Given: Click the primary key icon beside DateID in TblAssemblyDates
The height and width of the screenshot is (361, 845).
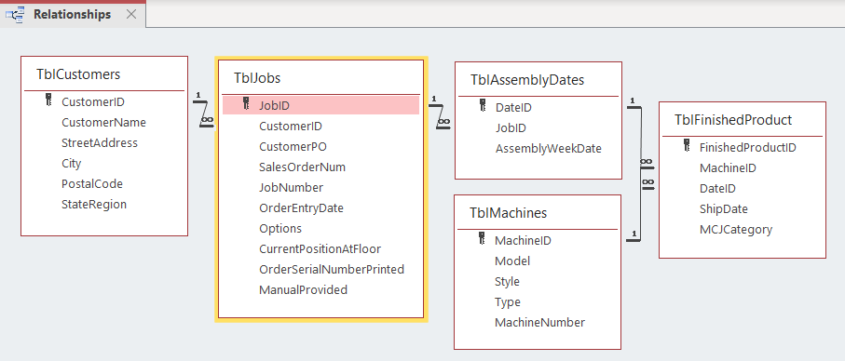Looking at the screenshot, I should tap(483, 105).
